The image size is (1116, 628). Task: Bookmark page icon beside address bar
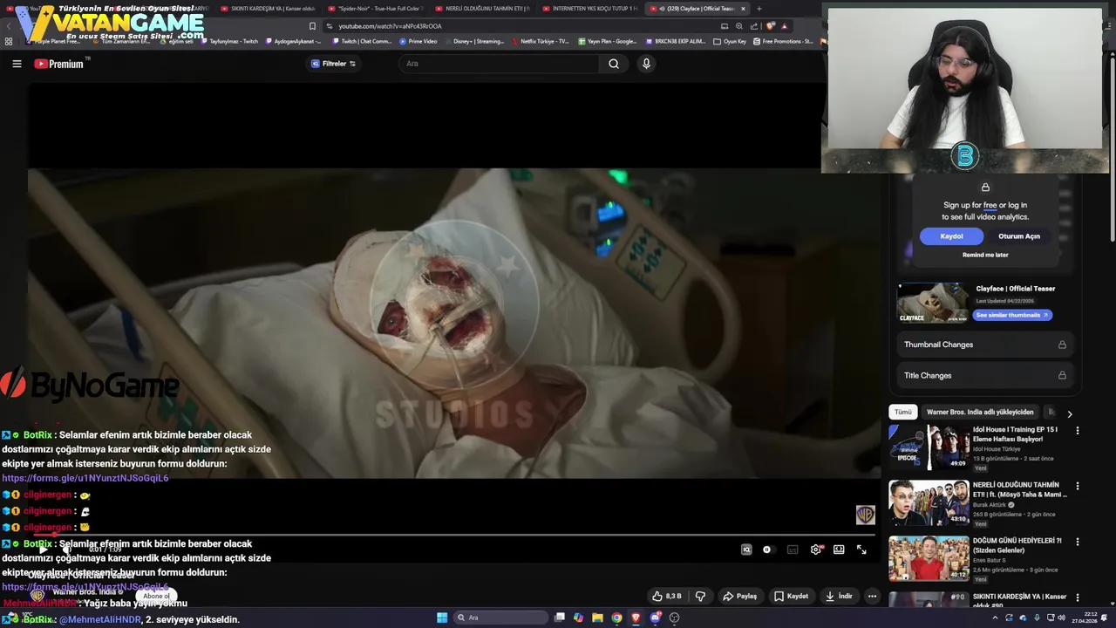coord(312,26)
